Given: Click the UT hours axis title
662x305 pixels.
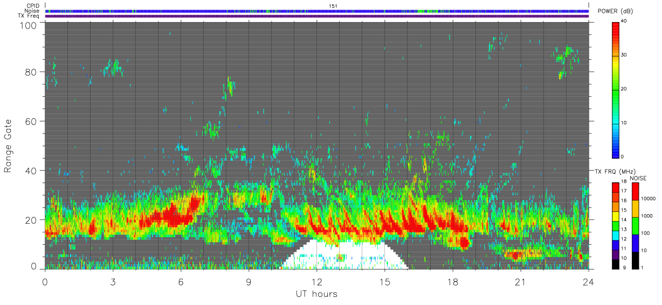Looking at the screenshot, I should coord(316,294).
